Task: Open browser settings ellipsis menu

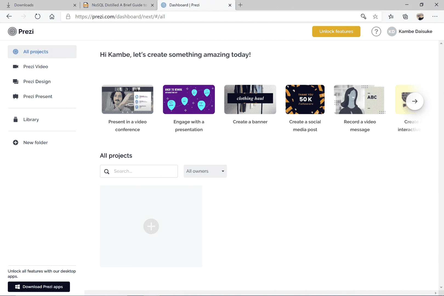Action: coord(435,16)
